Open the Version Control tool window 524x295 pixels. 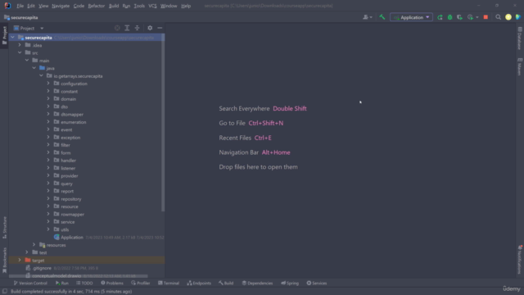(30, 283)
